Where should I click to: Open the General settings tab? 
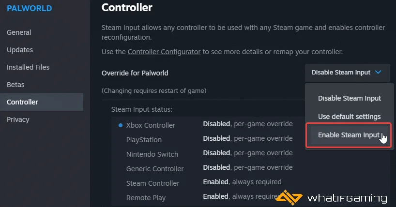pyautogui.click(x=19, y=32)
